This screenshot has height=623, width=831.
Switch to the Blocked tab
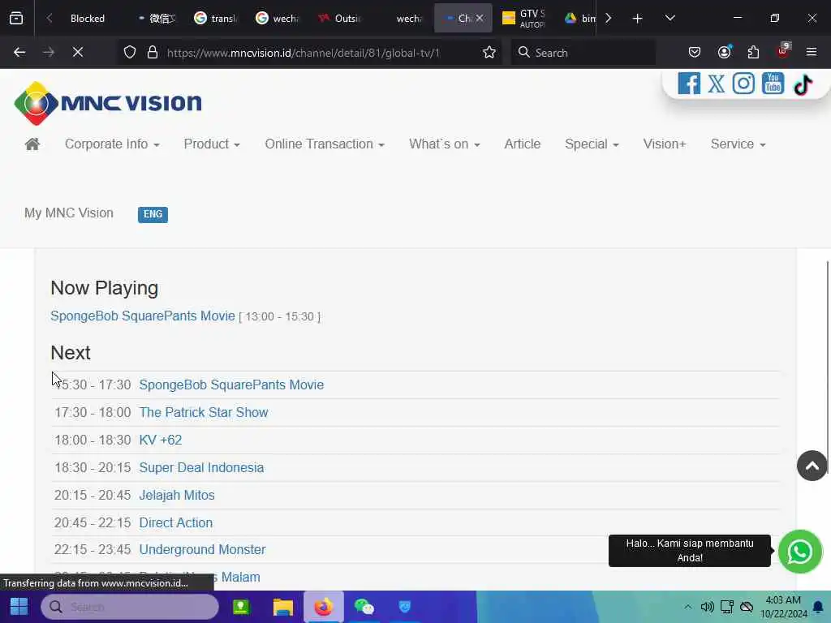[x=86, y=19]
